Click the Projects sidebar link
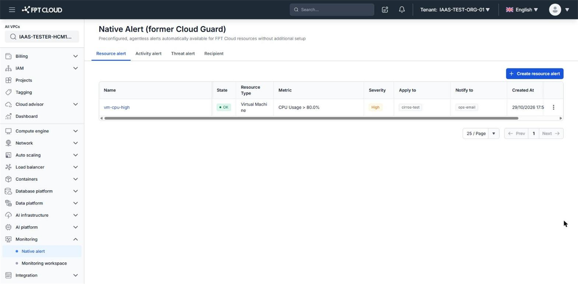The height and width of the screenshot is (284, 578). [x=24, y=80]
